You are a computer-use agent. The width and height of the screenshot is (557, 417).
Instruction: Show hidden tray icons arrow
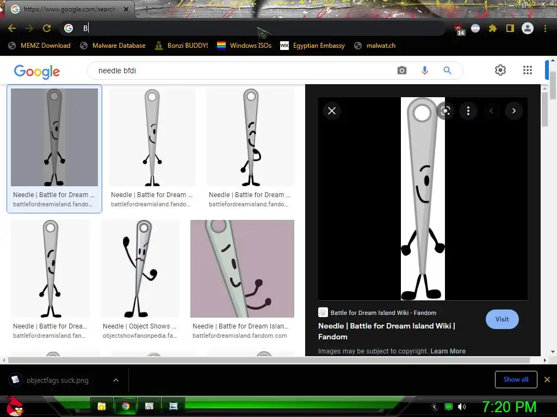point(434,407)
